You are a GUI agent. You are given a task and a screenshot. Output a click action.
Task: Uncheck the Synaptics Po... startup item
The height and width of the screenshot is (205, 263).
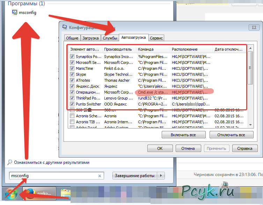click(72, 57)
